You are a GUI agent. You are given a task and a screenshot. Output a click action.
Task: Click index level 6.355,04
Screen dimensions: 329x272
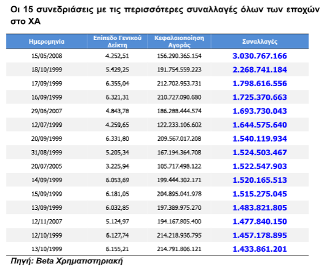point(117,84)
